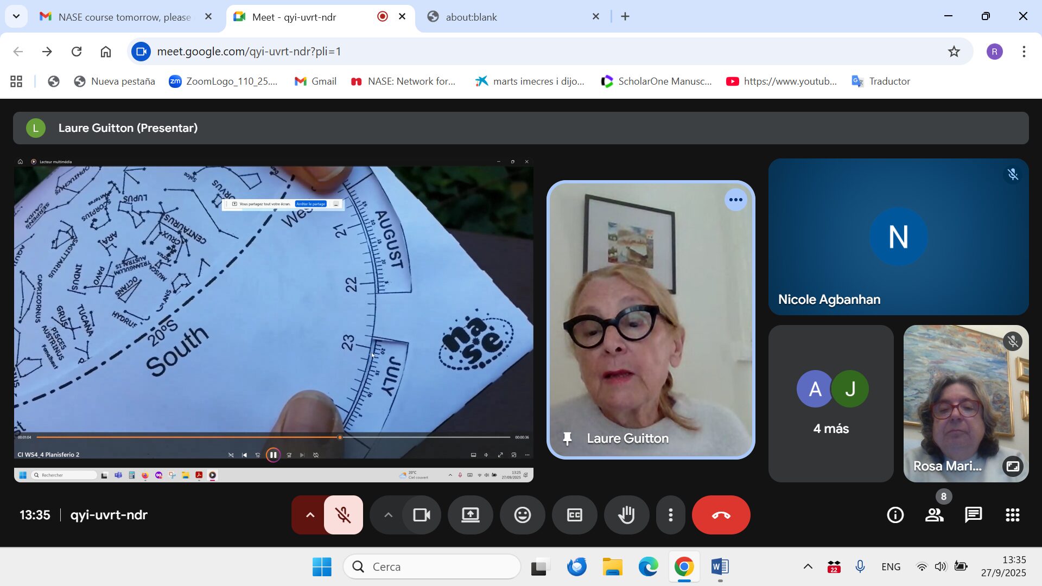Raise hand in the meeting

pos(626,515)
